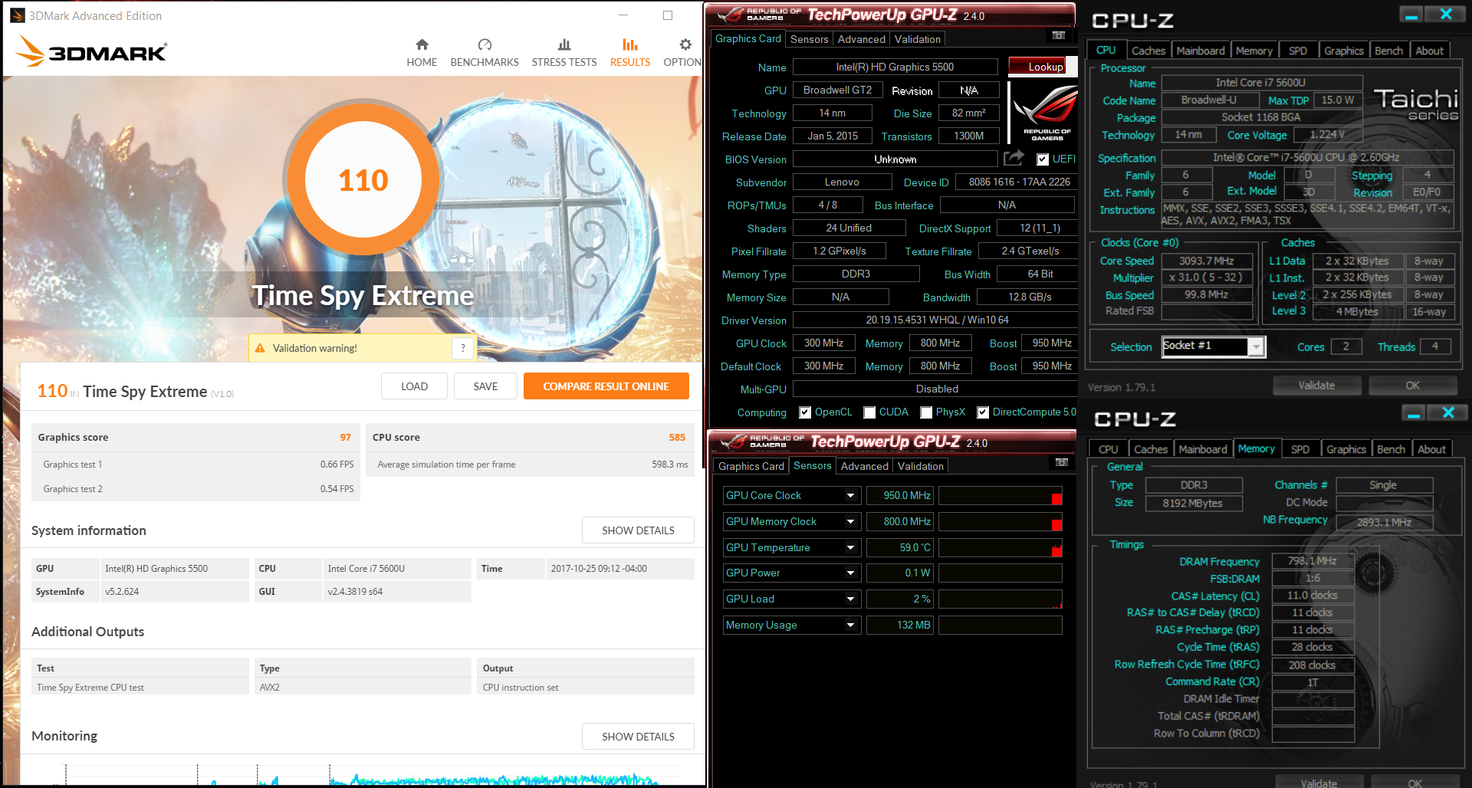This screenshot has width=1472, height=788.
Task: Switch to Validation tab in upper GPU-Z
Action: pos(917,39)
